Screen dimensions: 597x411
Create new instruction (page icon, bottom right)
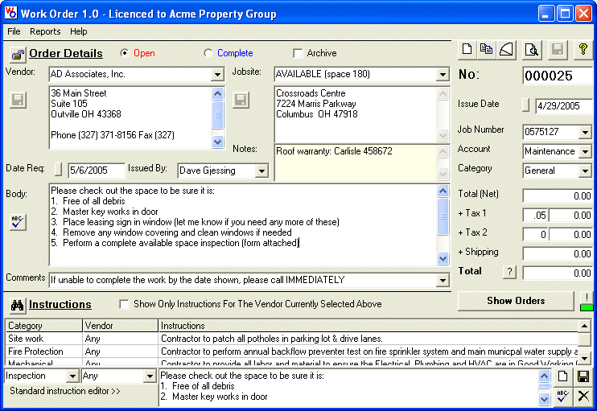click(562, 376)
